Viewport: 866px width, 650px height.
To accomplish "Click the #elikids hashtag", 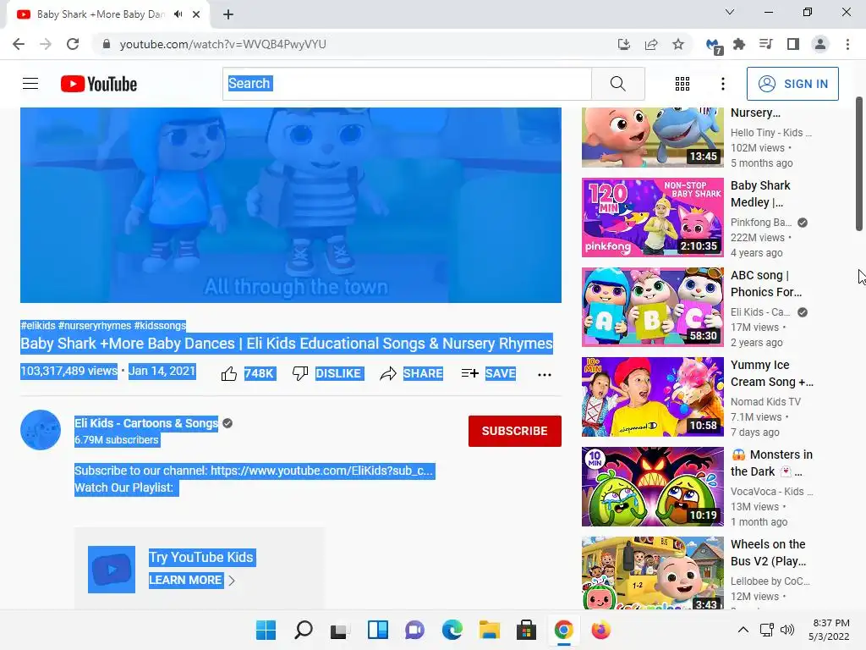I will pyautogui.click(x=37, y=326).
